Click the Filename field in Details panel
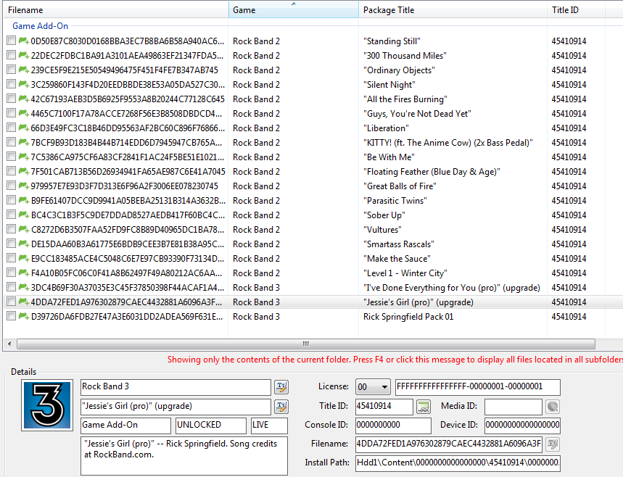The image size is (623, 477). click(x=449, y=444)
